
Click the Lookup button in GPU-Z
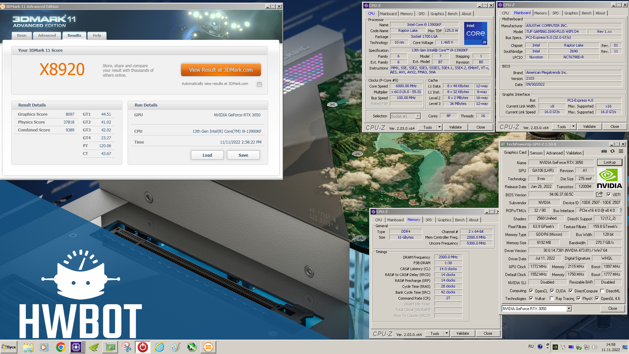(x=610, y=162)
